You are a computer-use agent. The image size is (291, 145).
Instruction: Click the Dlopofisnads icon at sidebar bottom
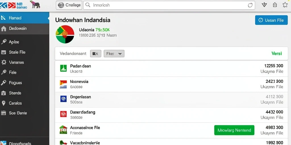(x=3, y=143)
